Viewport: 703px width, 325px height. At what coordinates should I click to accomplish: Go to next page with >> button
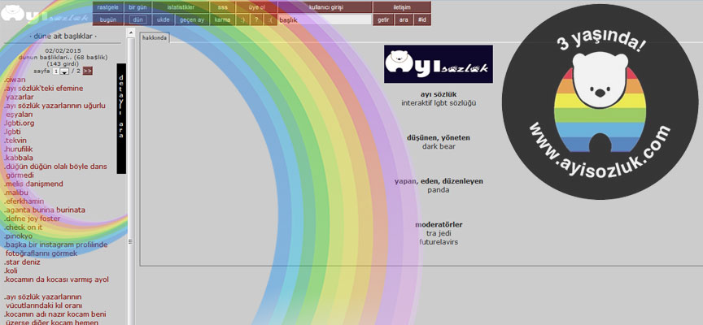point(87,71)
